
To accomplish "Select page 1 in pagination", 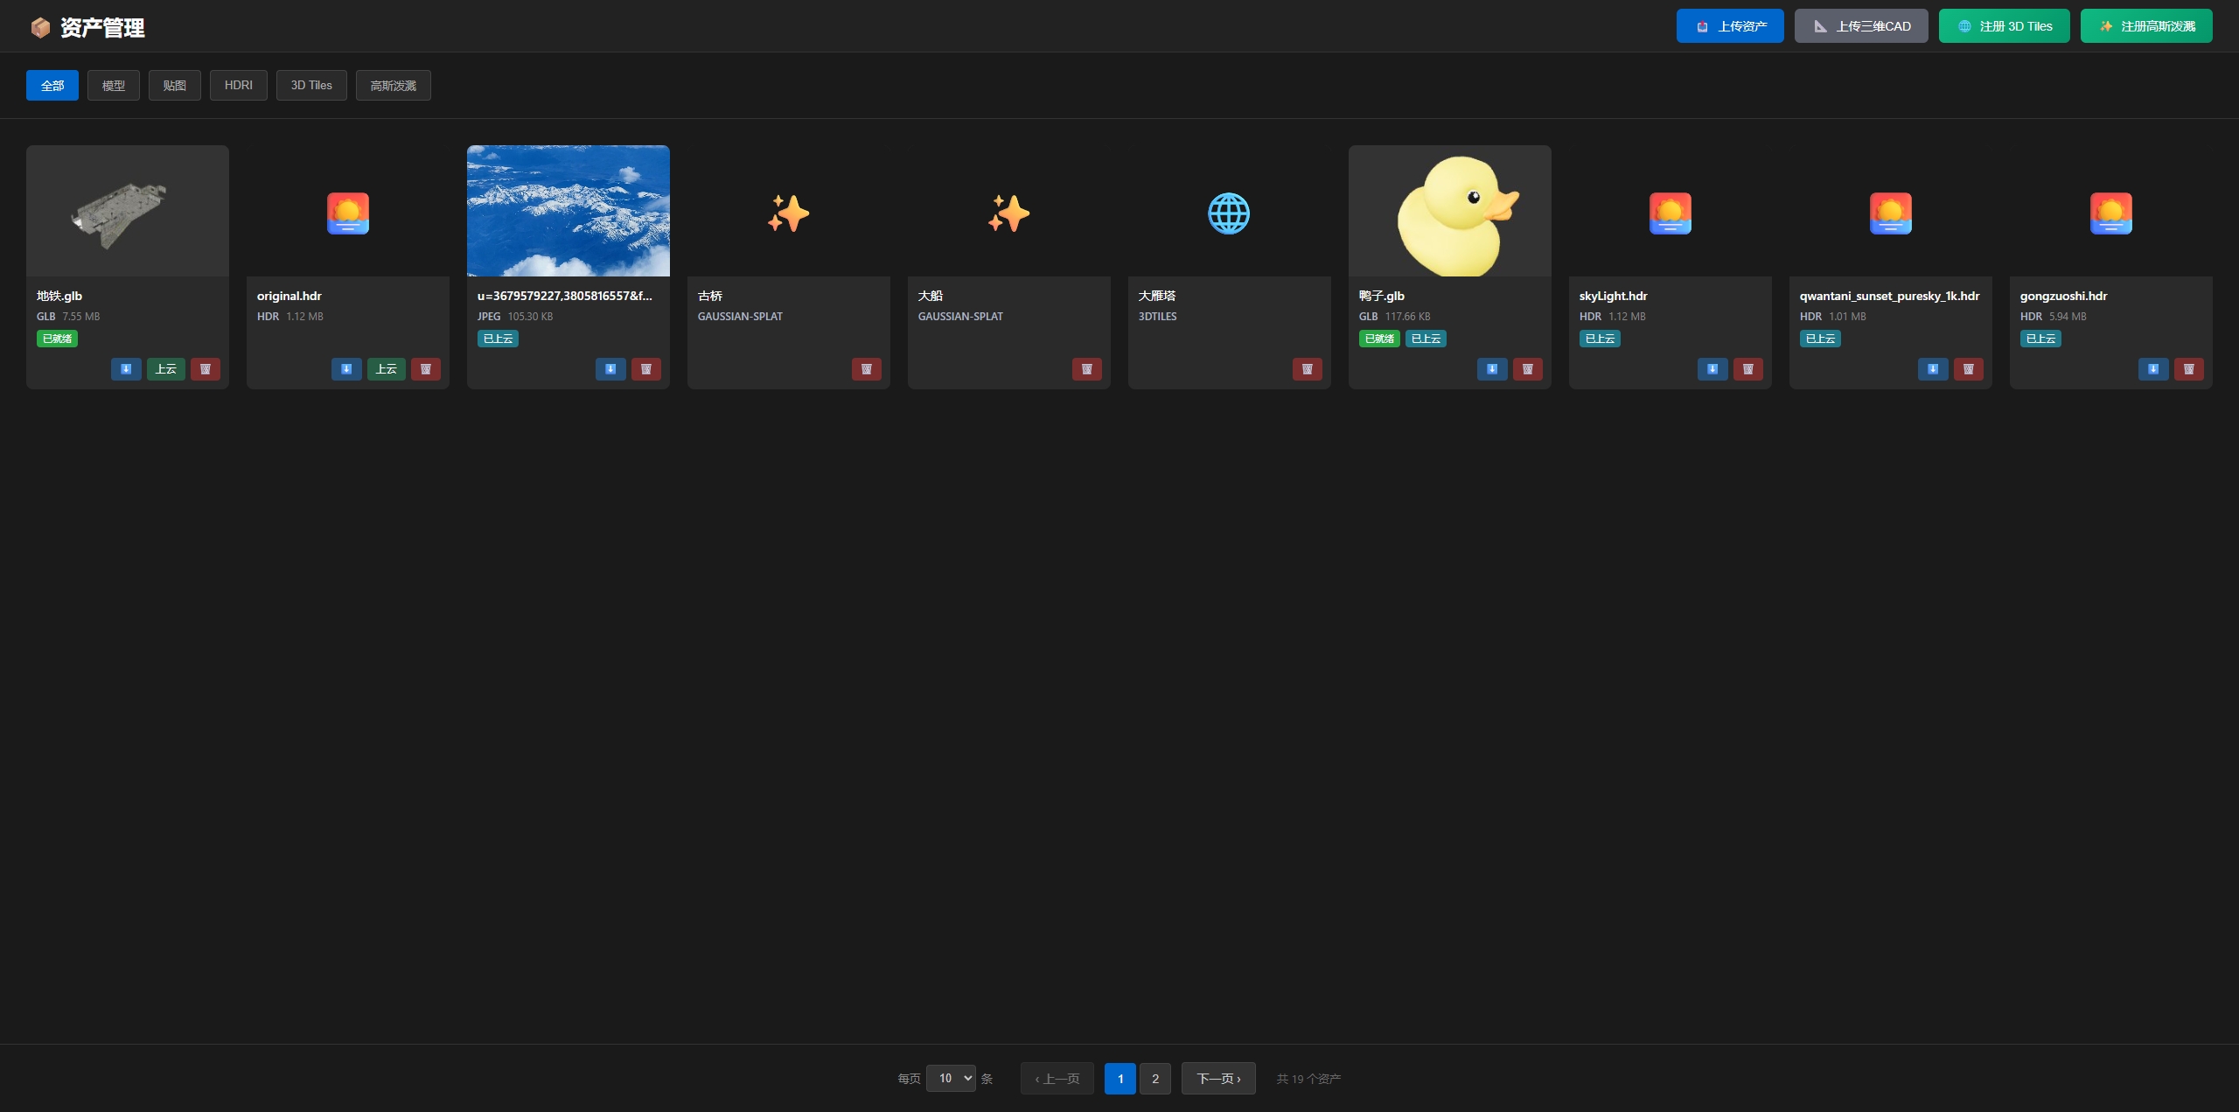I will (1120, 1078).
